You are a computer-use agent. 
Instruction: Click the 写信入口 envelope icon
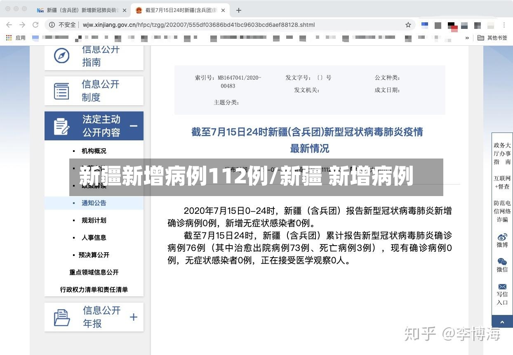pos(502,286)
